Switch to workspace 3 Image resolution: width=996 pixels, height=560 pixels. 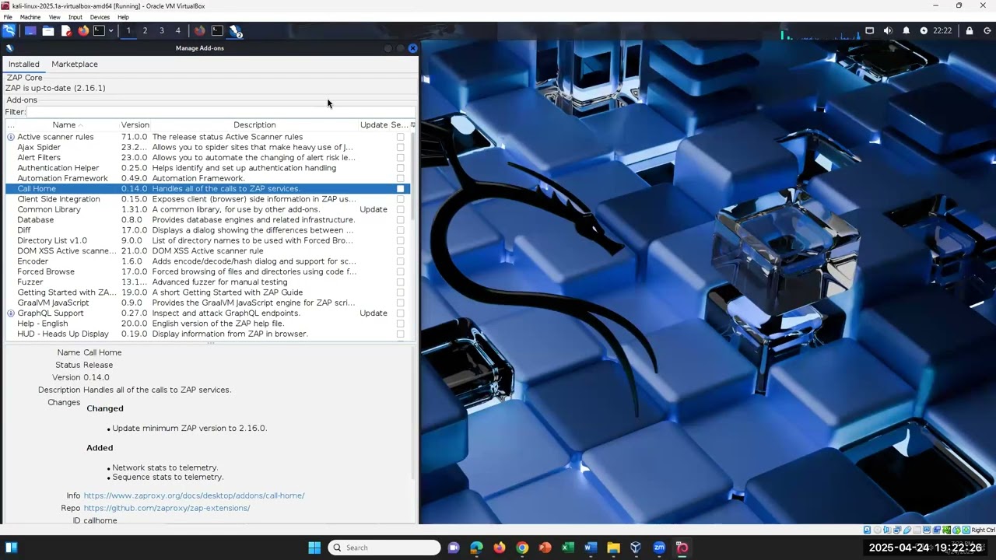coord(161,30)
